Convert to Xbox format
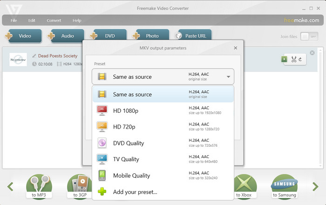Screen dimensions: 326x205 (245, 187)
